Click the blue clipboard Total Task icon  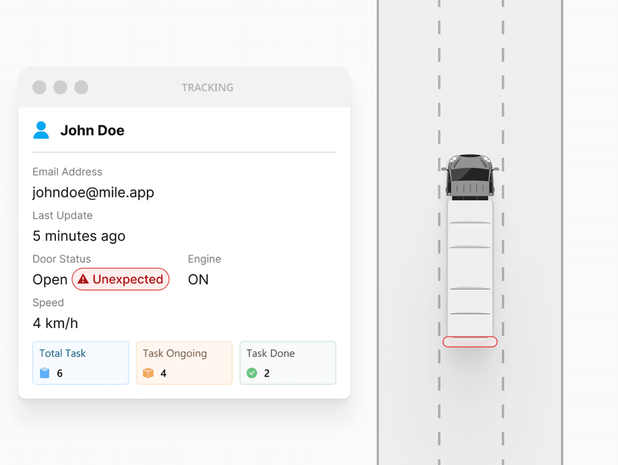(44, 373)
